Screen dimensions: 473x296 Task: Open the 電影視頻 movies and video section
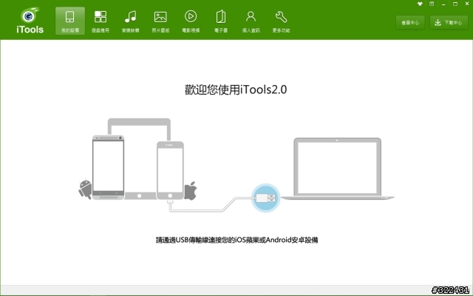coord(191,21)
